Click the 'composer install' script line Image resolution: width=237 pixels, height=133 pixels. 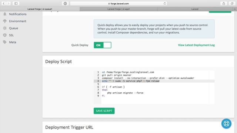click(148, 78)
